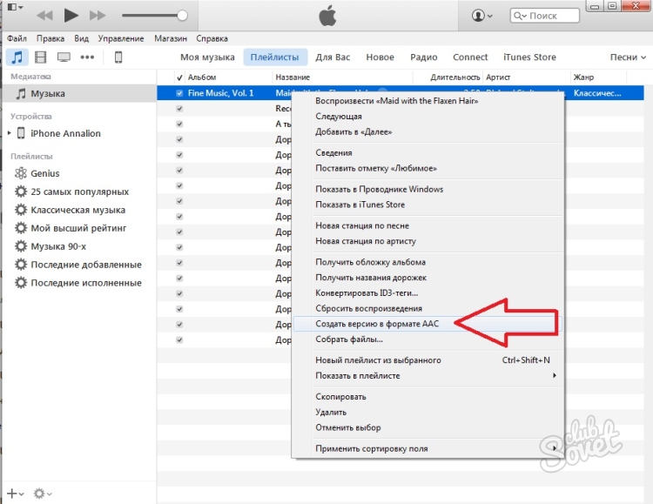
Task: Click Показать в Проводнике Windows
Action: click(x=379, y=189)
